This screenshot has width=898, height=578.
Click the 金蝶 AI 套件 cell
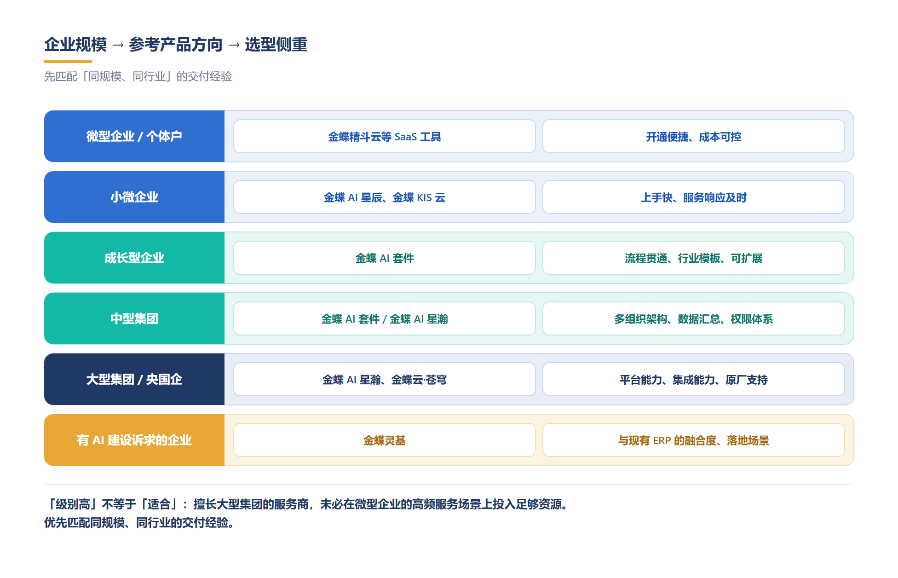point(385,258)
